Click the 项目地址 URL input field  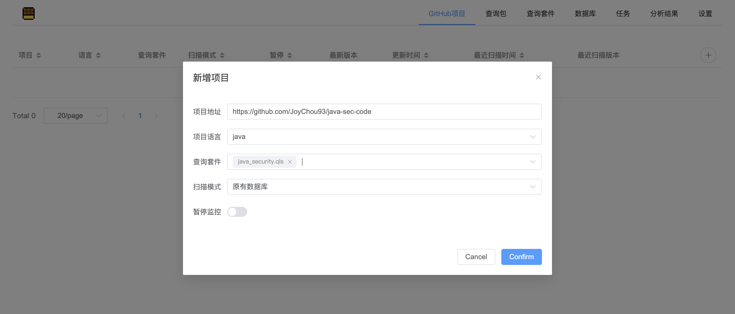(x=384, y=112)
